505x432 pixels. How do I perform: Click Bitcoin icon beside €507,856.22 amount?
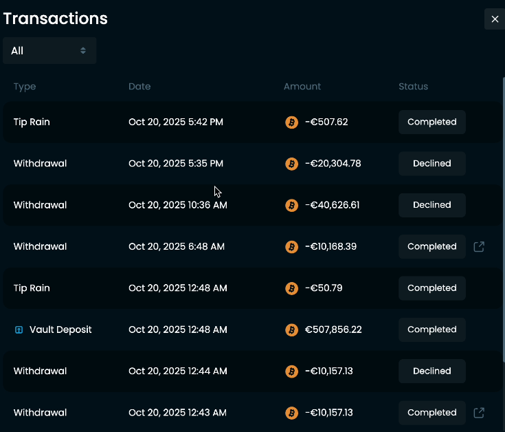pyautogui.click(x=291, y=330)
